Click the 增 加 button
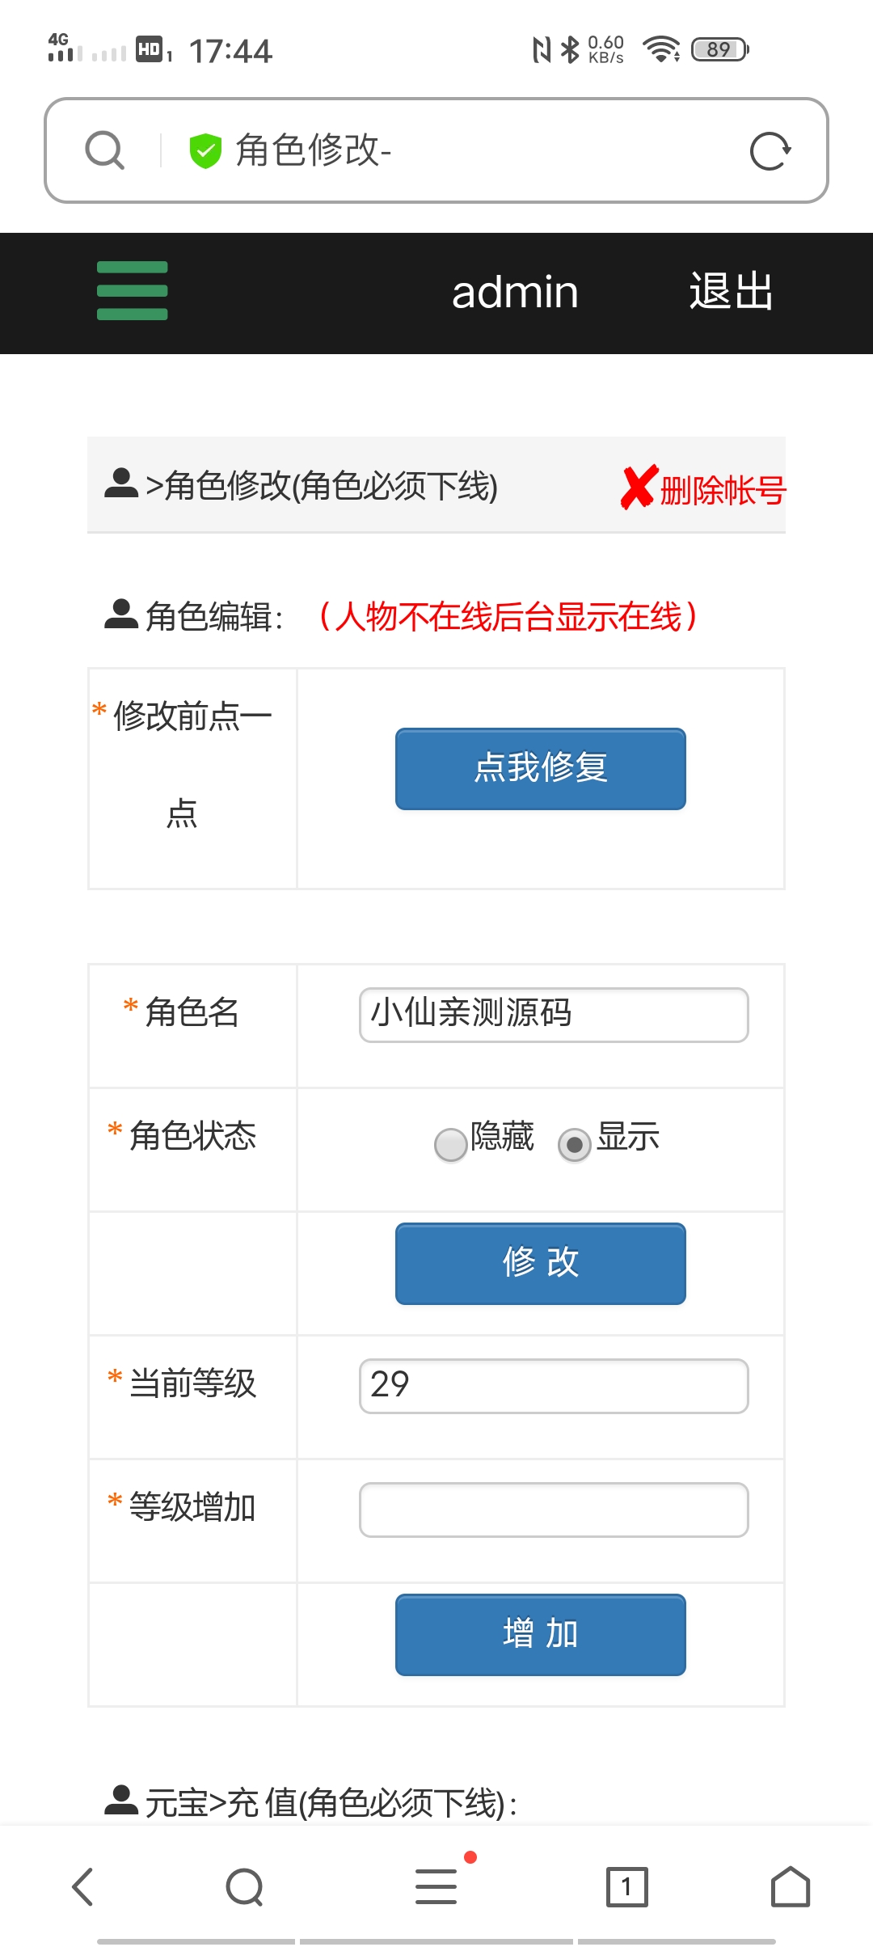This screenshot has width=873, height=1947. [541, 1635]
